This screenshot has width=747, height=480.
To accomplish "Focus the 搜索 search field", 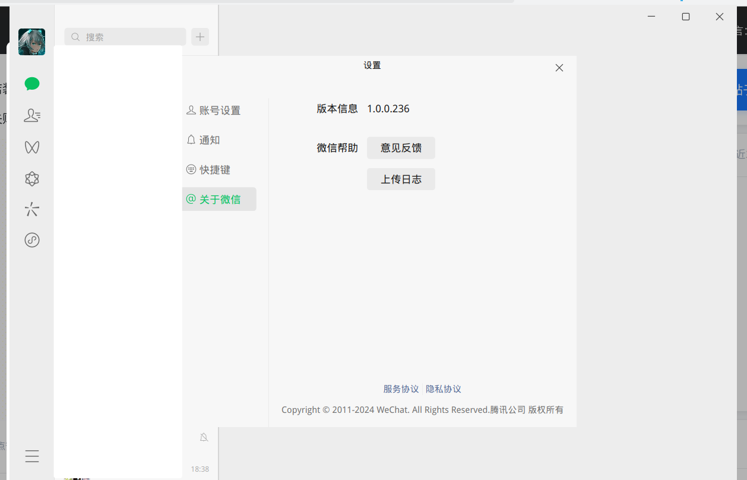I will click(125, 37).
